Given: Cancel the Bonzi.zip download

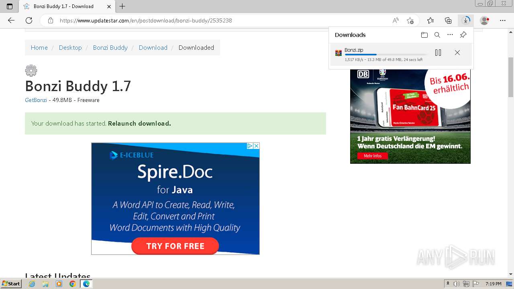Looking at the screenshot, I should tap(457, 53).
